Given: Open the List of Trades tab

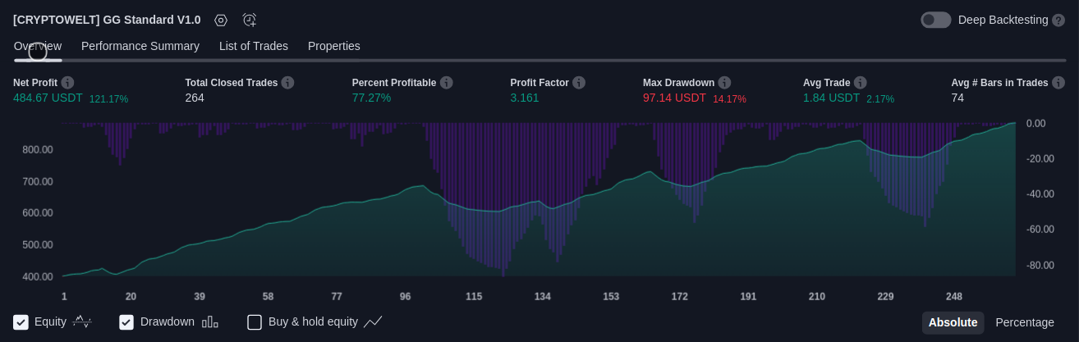Looking at the screenshot, I should [253, 46].
